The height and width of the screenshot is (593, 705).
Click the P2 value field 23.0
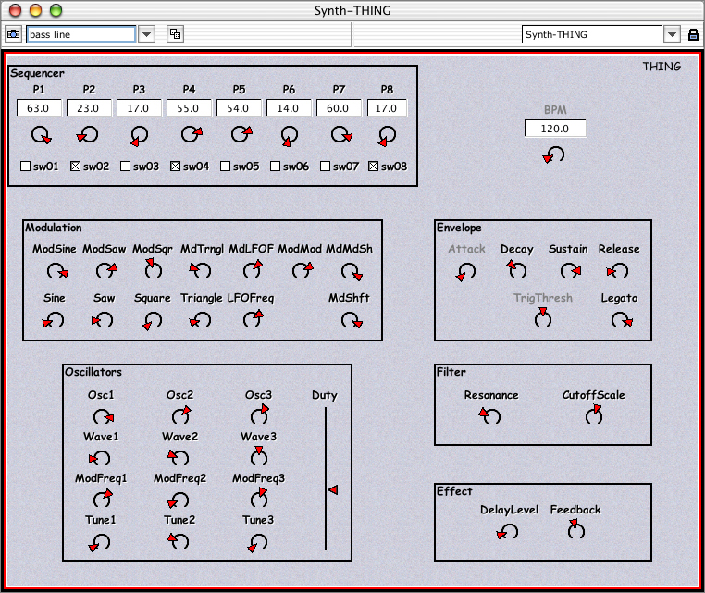[89, 108]
